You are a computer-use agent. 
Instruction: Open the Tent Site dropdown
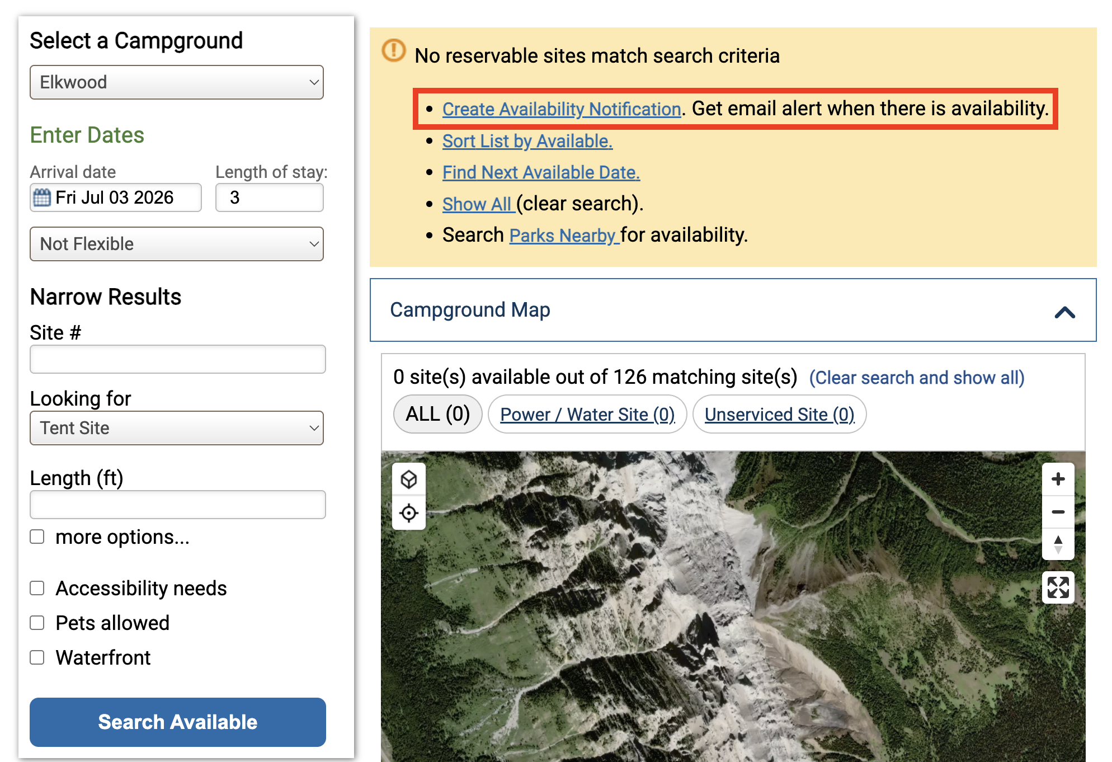pyautogui.click(x=177, y=428)
